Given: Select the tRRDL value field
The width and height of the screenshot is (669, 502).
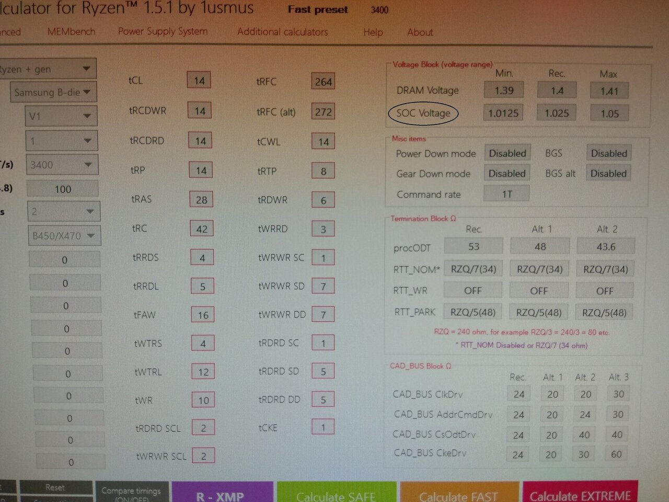Looking at the screenshot, I should (x=202, y=287).
